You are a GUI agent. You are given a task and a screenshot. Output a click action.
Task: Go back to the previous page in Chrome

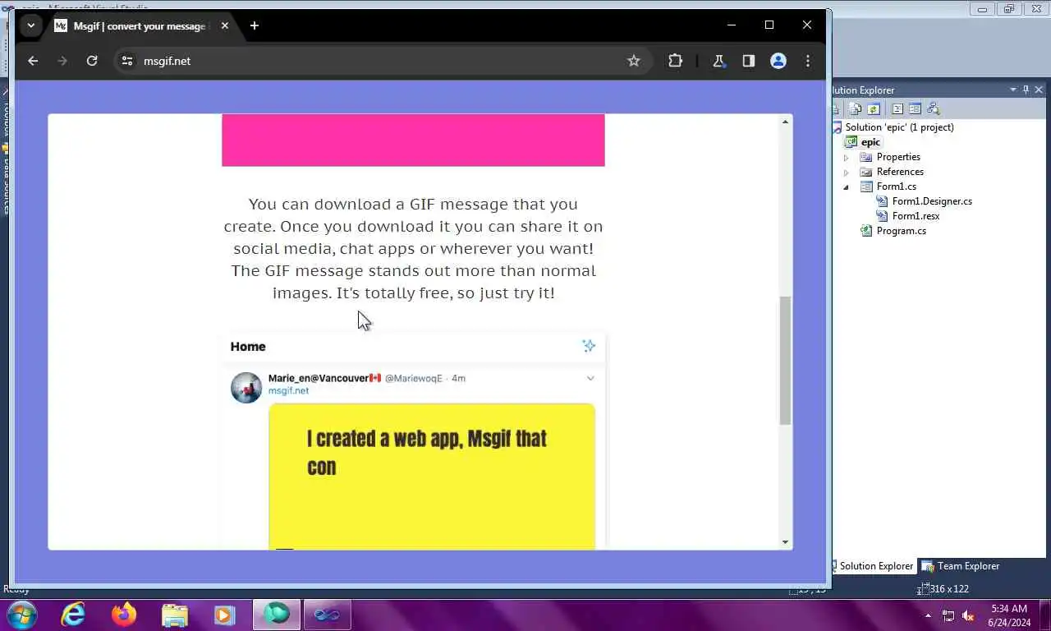tap(33, 61)
